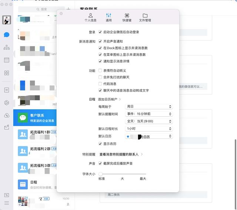Toggle 在Dock图标上显示未读消息数 checkbox
This screenshot has width=237, height=210.
coord(100,48)
